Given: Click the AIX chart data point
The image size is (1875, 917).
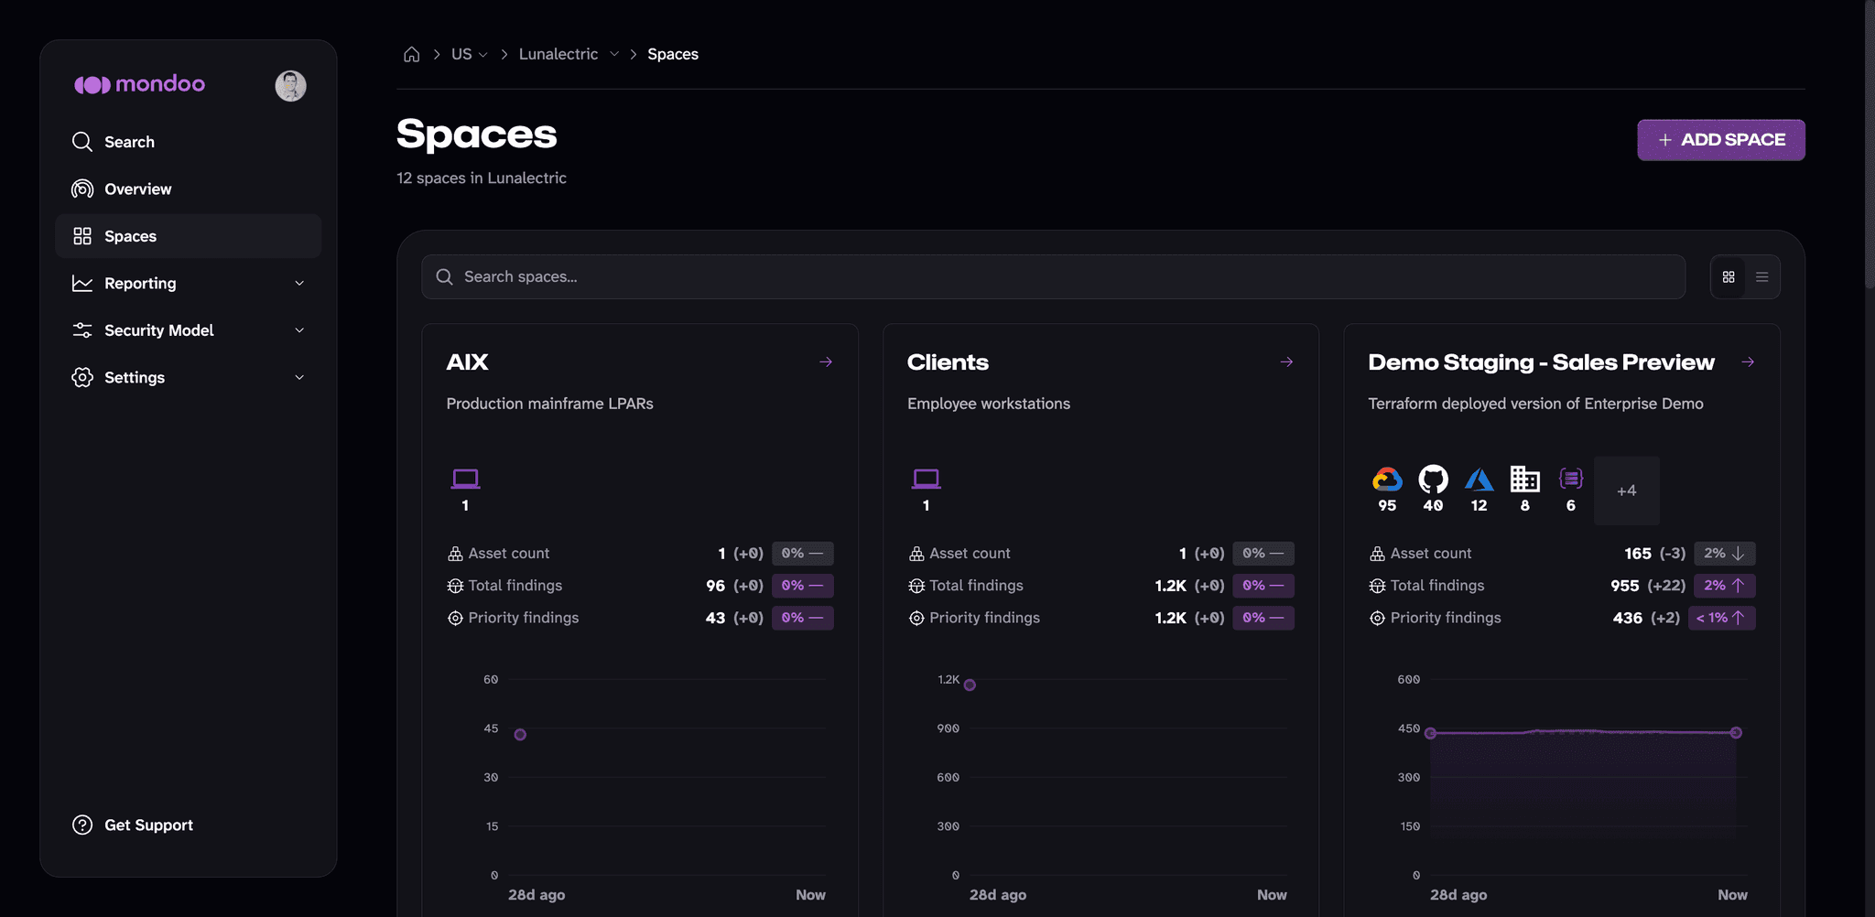Looking at the screenshot, I should tap(520, 735).
